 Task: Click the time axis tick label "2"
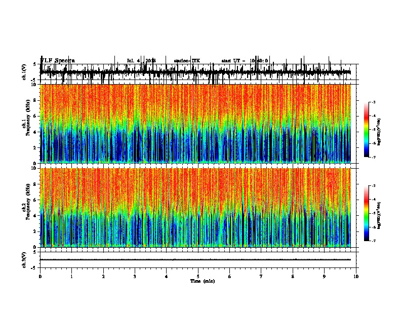pyautogui.click(x=103, y=276)
